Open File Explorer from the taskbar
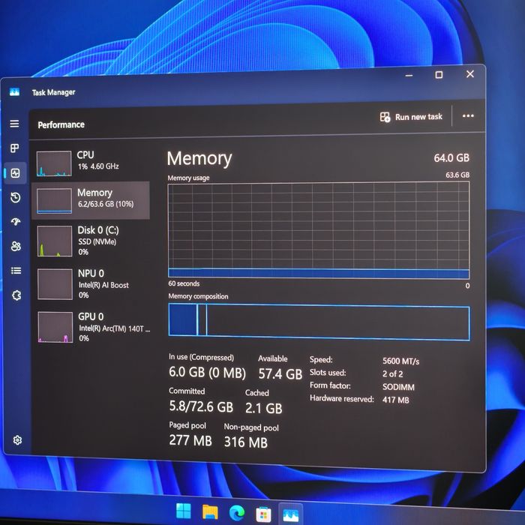This screenshot has height=525, width=525. click(x=210, y=512)
